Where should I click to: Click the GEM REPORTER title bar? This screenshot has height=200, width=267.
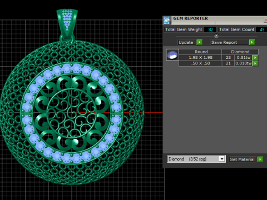215,20
